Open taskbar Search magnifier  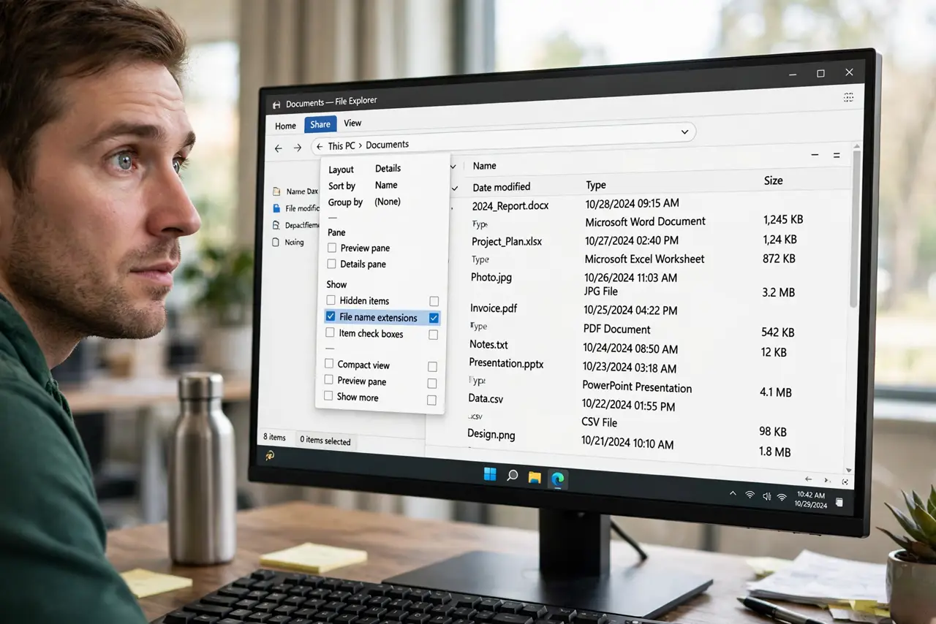click(513, 476)
